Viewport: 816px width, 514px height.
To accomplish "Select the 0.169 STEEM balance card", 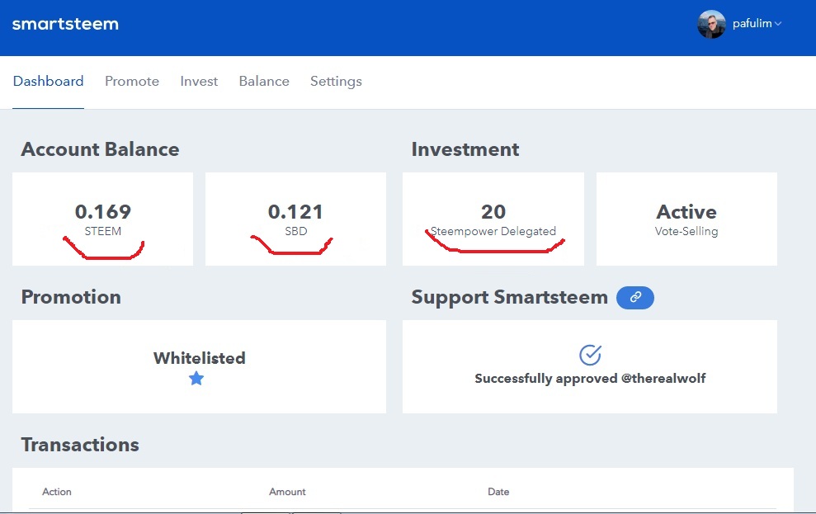I will pos(102,219).
